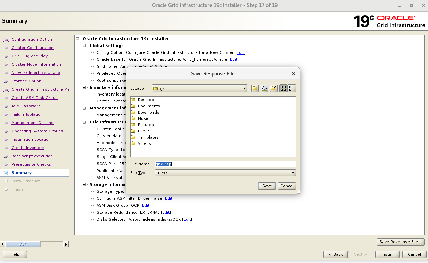The image size is (428, 263).
Task: Edit the Storage Redundancy EXTERNAL setting
Action: pos(166,212)
